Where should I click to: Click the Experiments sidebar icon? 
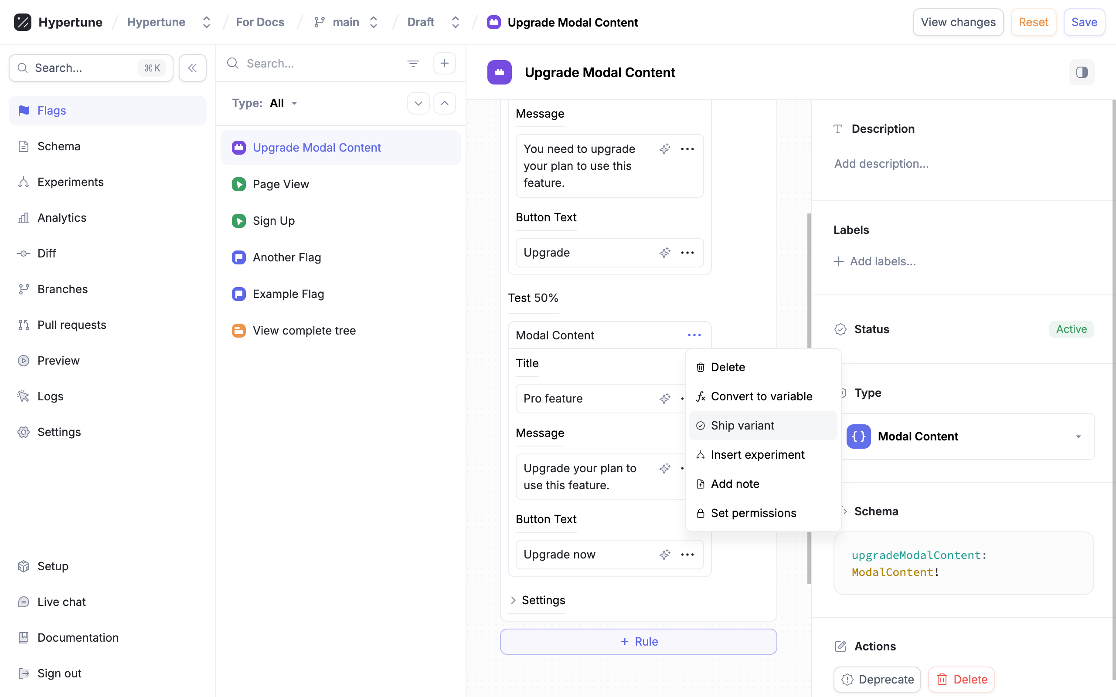click(x=24, y=182)
